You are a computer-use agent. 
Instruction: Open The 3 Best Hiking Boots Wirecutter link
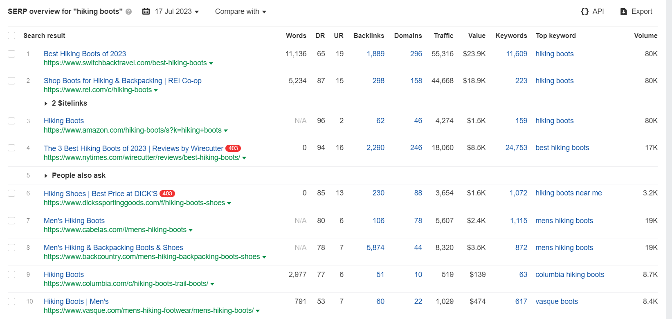[133, 148]
